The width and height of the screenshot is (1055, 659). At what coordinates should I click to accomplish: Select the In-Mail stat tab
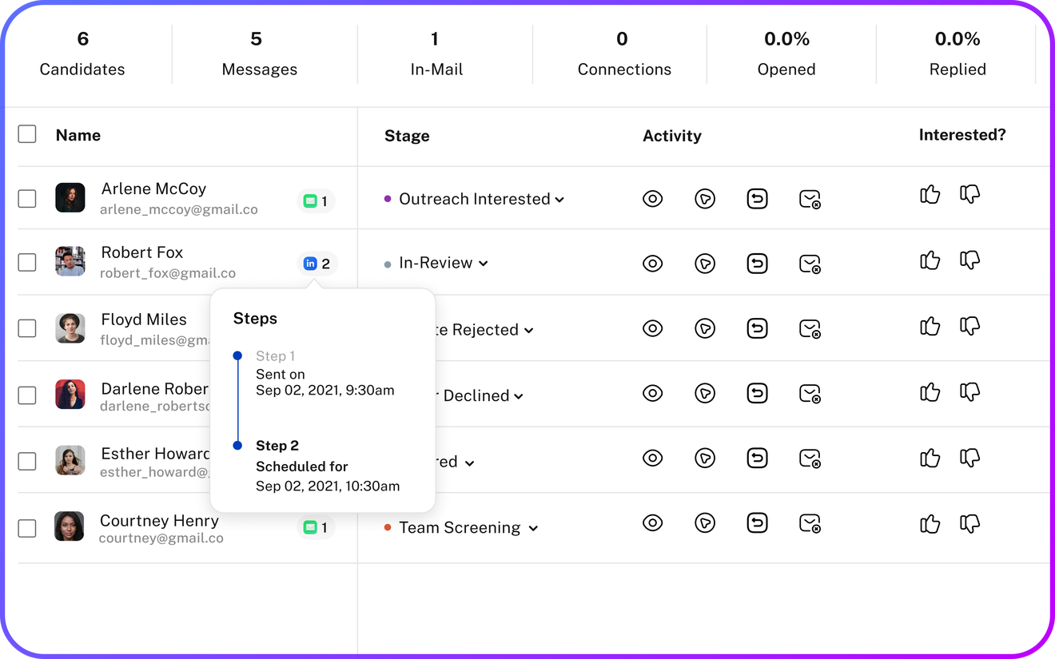[x=436, y=54]
